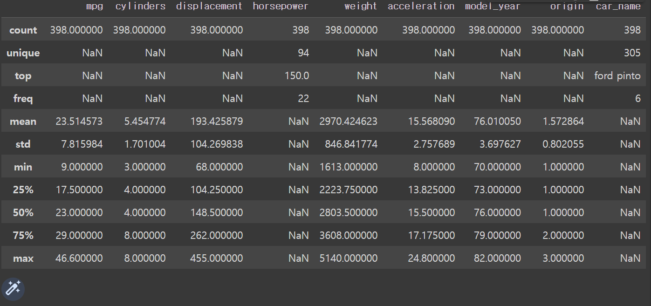Click the std row label
651x306 pixels.
pyautogui.click(x=23, y=144)
